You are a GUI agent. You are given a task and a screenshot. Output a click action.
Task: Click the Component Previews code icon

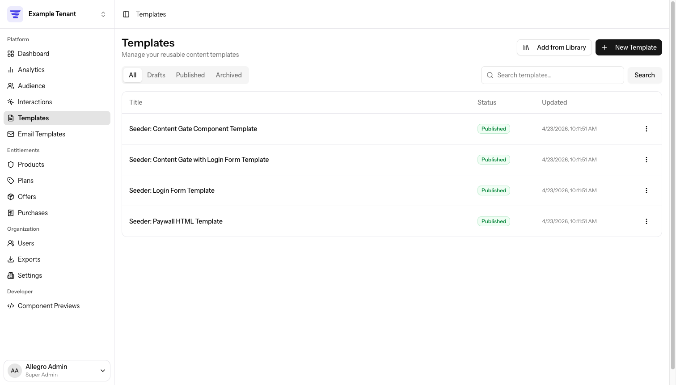11,306
